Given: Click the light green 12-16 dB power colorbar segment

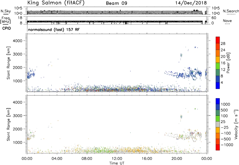Looking at the screenshot, I should pyautogui.click(x=218, y=66).
